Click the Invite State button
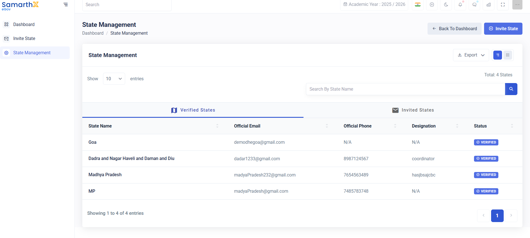 click(x=503, y=29)
